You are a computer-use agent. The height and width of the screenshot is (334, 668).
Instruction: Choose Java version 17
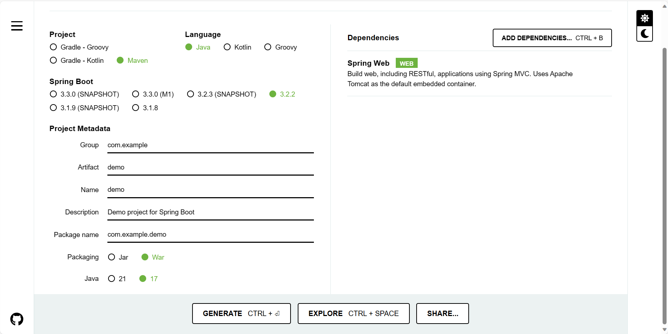pos(149,279)
